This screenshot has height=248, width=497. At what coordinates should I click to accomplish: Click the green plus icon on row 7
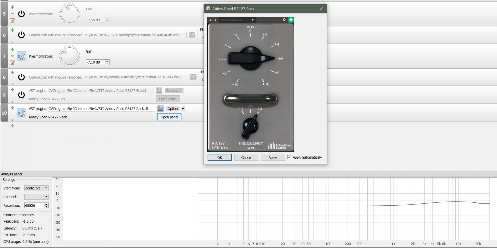pos(12,49)
